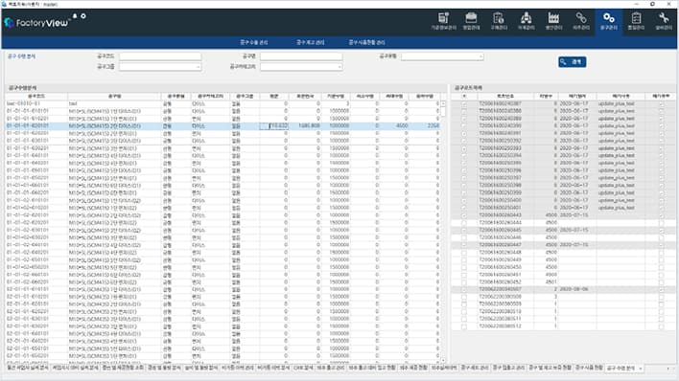Click the bell notification icon beside FactoryView logo
The height and width of the screenshot is (381, 679).
(x=75, y=16)
